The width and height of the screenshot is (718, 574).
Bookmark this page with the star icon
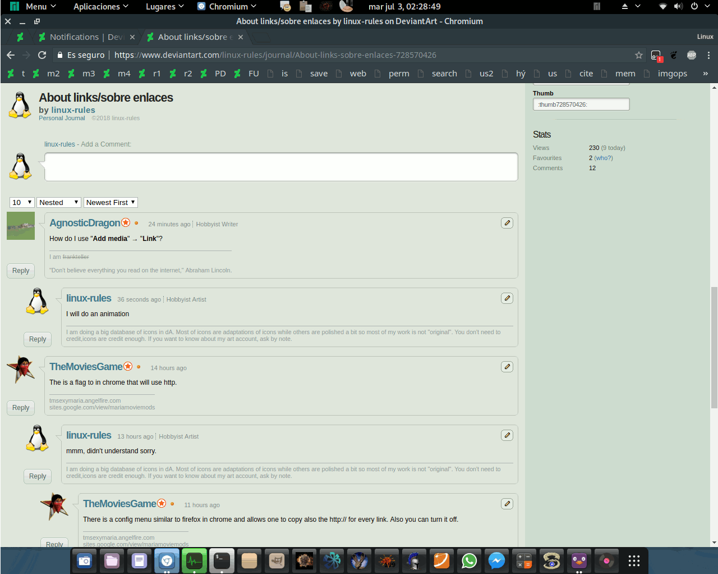coord(639,55)
